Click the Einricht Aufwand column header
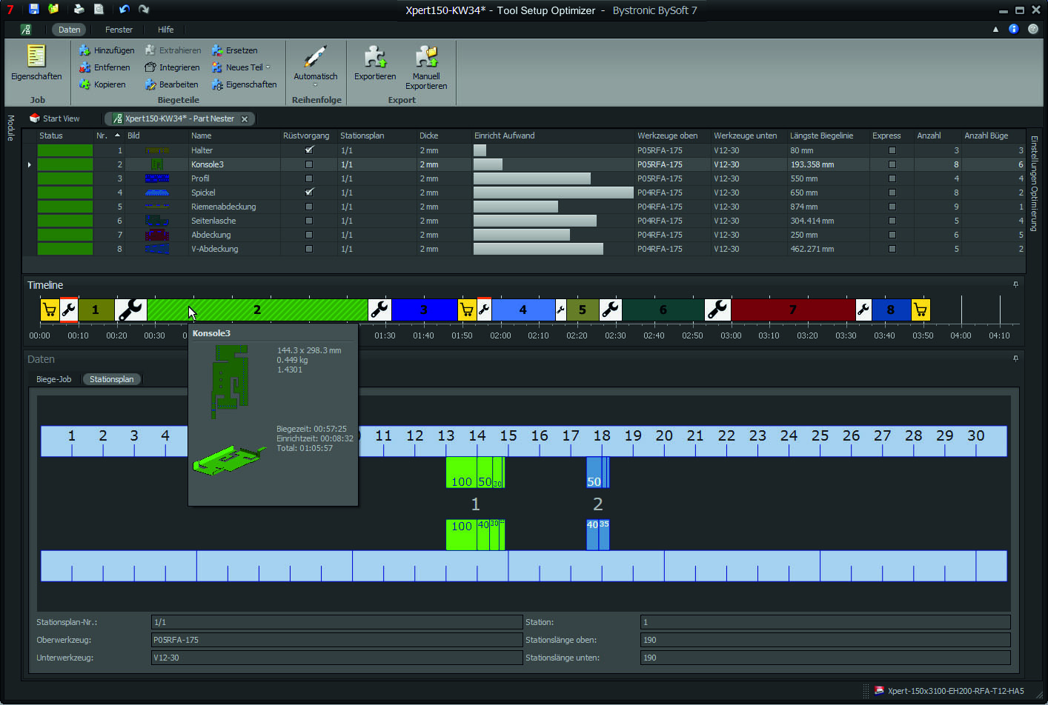 [x=504, y=136]
